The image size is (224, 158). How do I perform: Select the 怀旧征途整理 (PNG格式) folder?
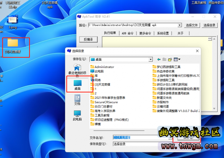point(110,120)
